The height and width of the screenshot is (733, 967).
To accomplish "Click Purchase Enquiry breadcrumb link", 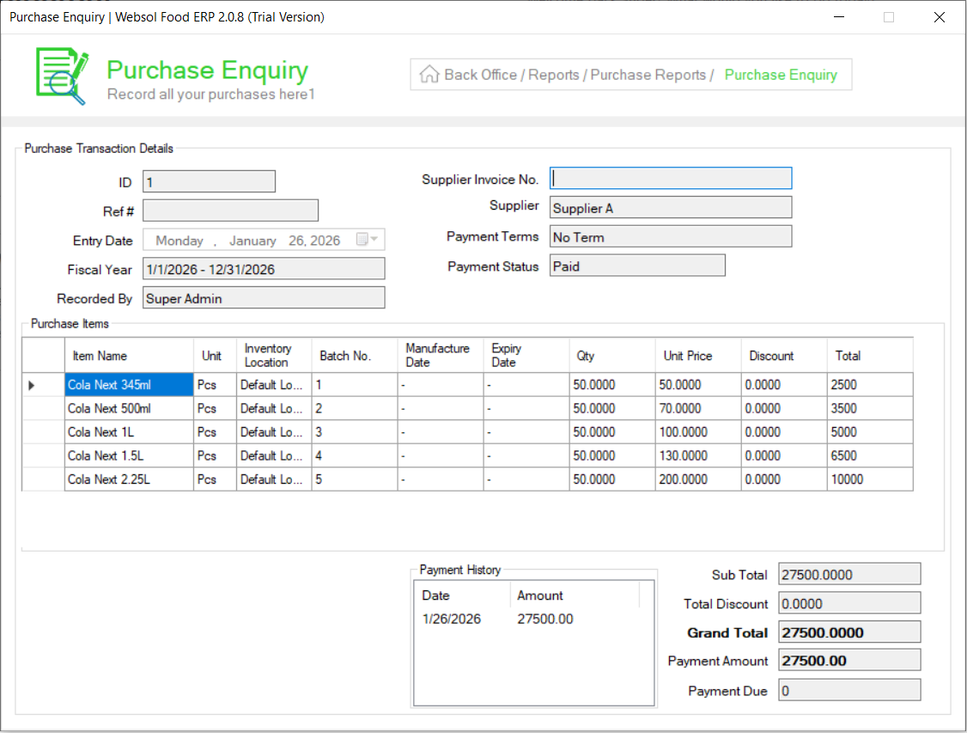I will point(780,75).
